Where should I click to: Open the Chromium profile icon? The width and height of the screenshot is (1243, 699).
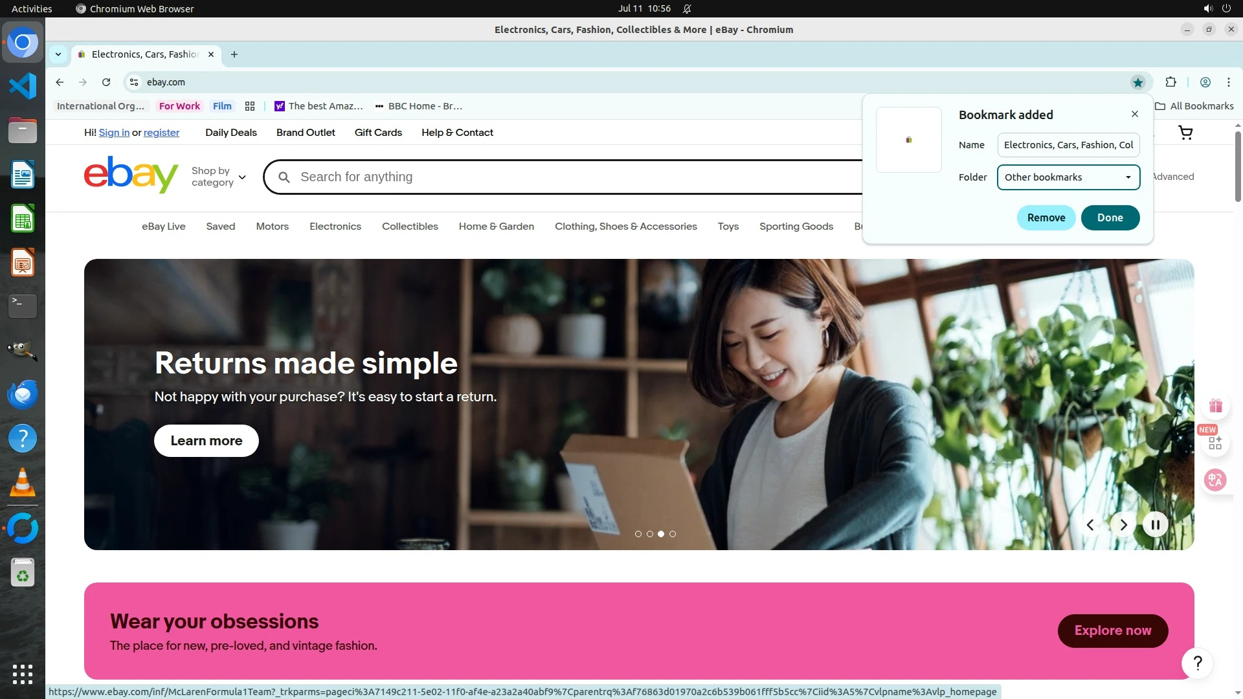point(1205,82)
